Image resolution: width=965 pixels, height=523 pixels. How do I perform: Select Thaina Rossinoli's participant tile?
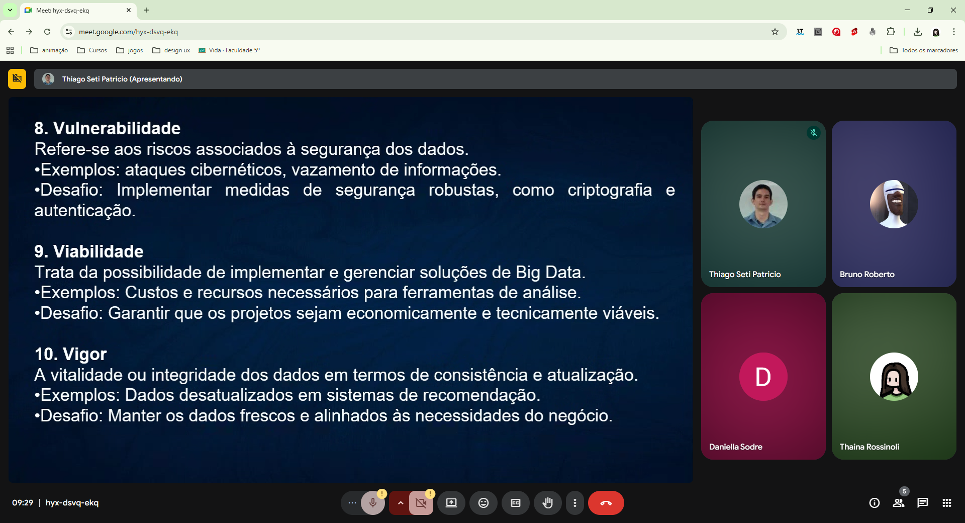pyautogui.click(x=894, y=376)
